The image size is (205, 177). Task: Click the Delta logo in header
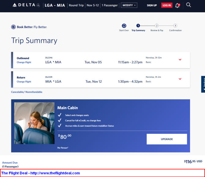(26, 5)
